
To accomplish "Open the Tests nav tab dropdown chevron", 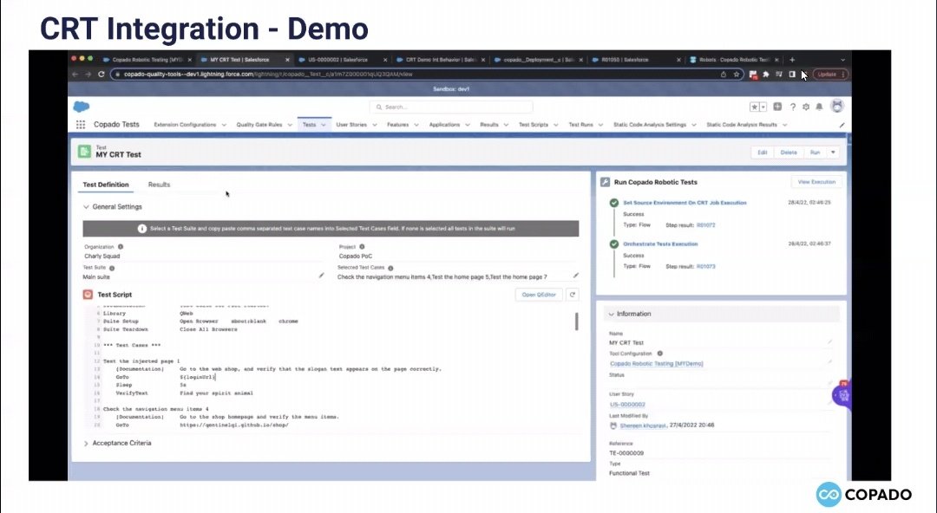I will coord(324,125).
